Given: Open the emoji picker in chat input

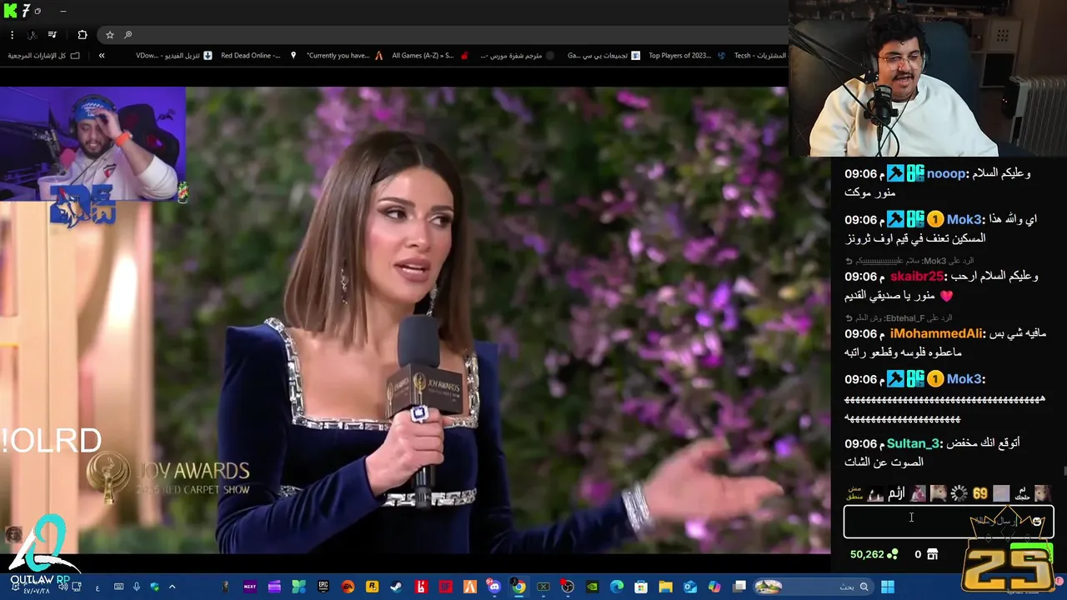Looking at the screenshot, I should coord(1036,522).
